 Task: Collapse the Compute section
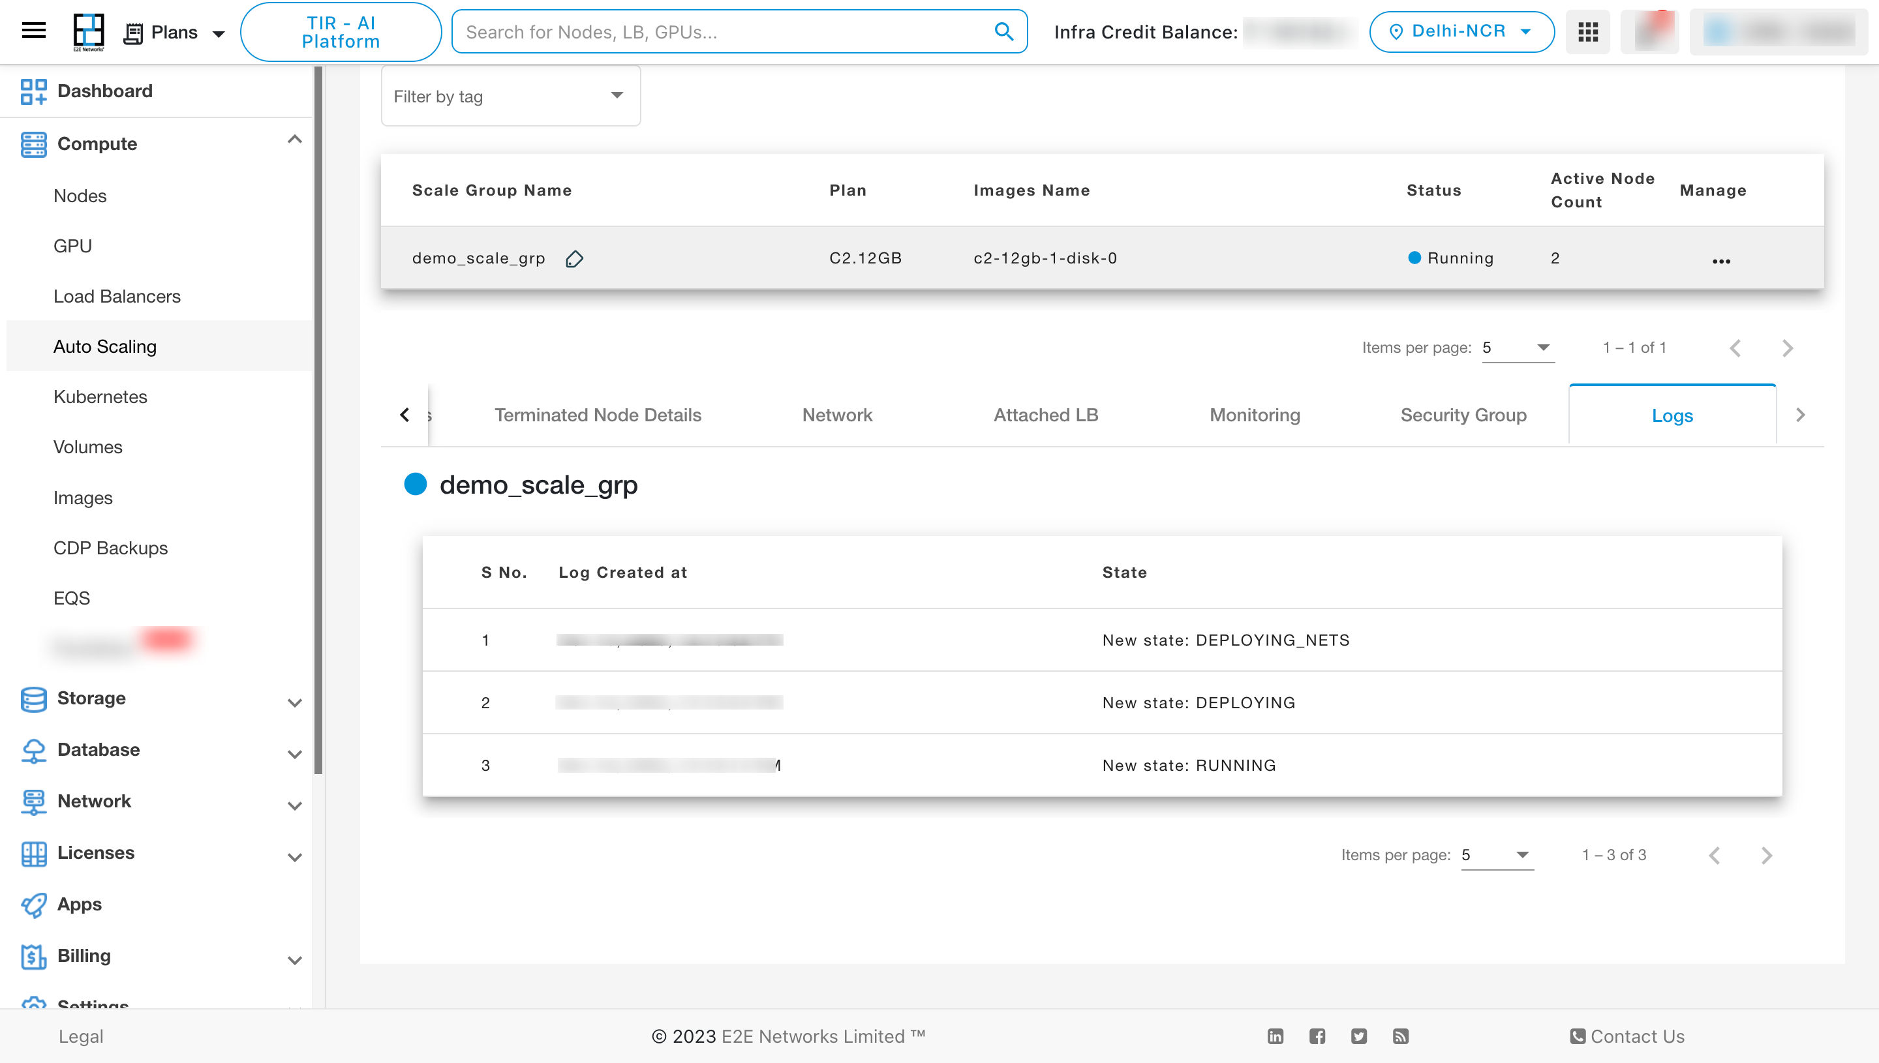point(294,140)
